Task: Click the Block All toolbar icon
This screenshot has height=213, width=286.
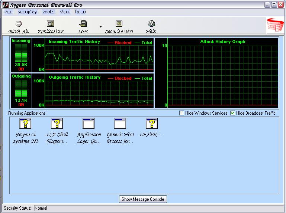Action: coord(19,24)
